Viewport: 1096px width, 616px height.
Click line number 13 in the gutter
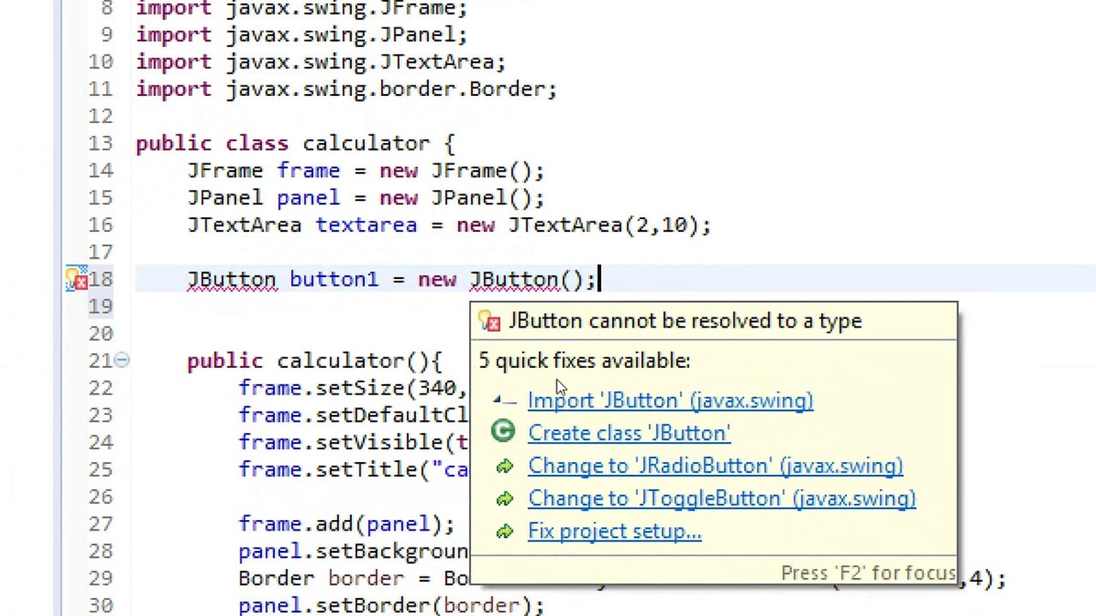coord(100,144)
